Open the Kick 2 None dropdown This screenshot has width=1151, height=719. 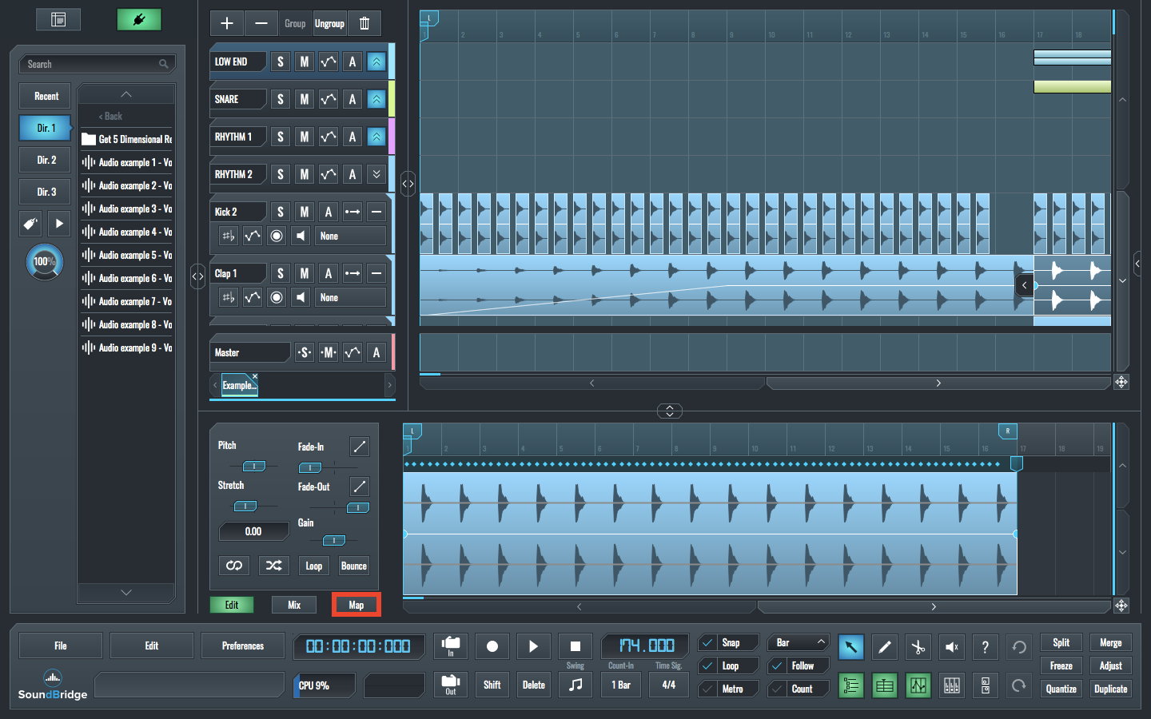(351, 236)
